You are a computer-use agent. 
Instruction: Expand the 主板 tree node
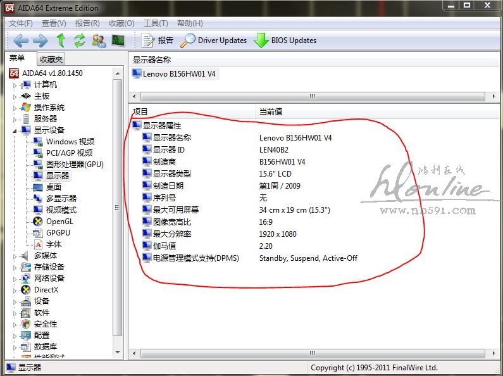(15, 97)
